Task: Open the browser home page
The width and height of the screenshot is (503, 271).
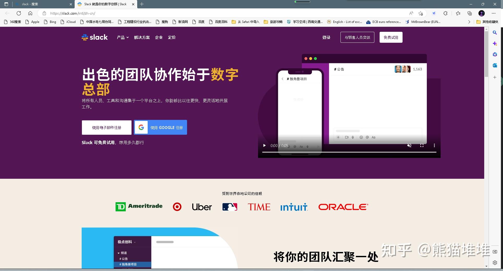Action: pyautogui.click(x=30, y=13)
